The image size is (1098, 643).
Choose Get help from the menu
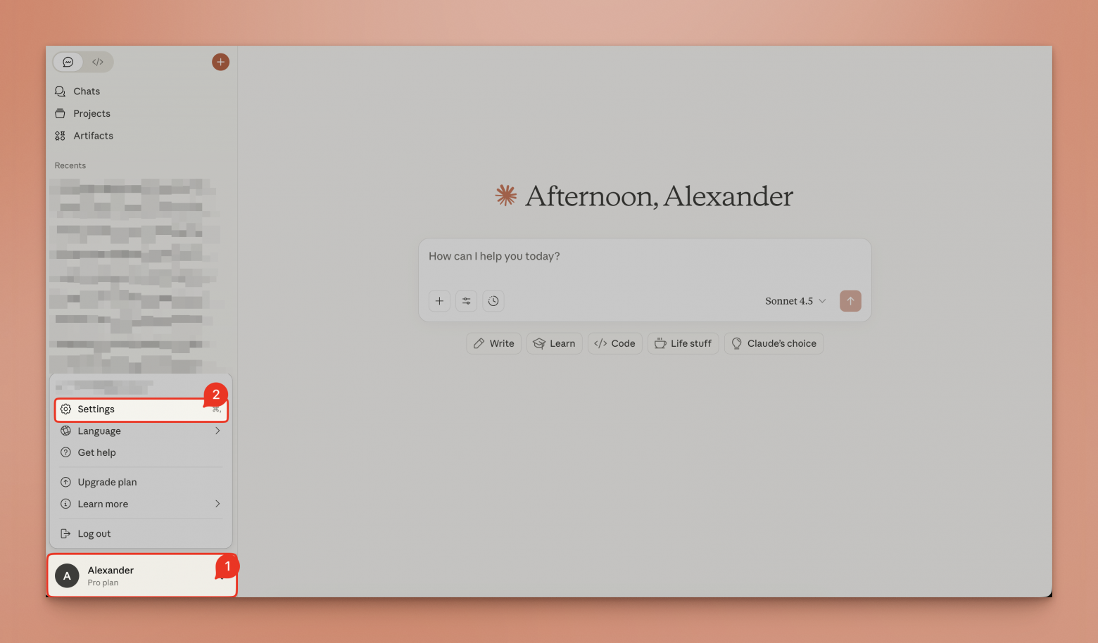point(97,453)
